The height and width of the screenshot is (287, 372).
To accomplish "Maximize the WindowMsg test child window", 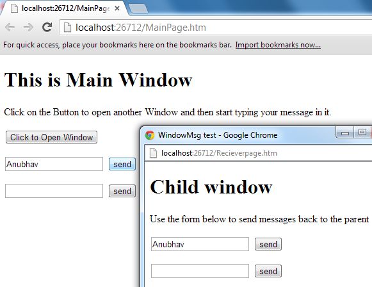I will [x=362, y=132].
